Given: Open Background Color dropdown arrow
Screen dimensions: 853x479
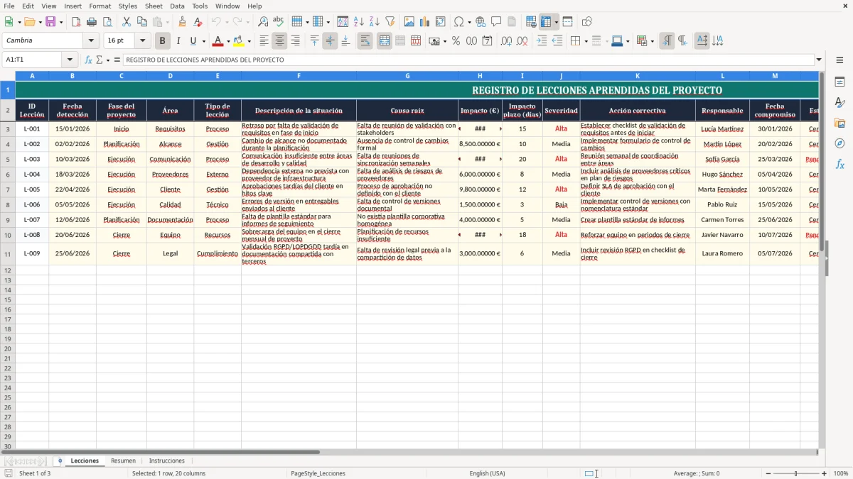Looking at the screenshot, I should pyautogui.click(x=249, y=41).
